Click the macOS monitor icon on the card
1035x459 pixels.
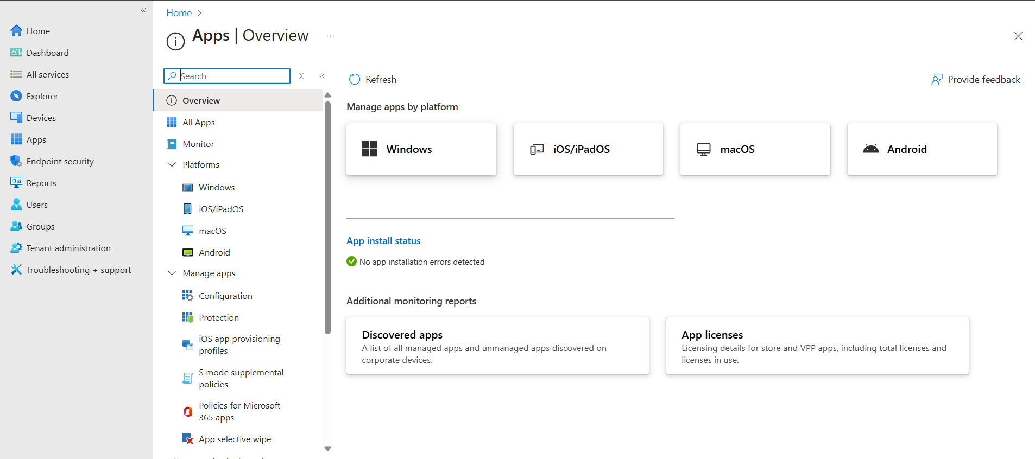(x=704, y=149)
